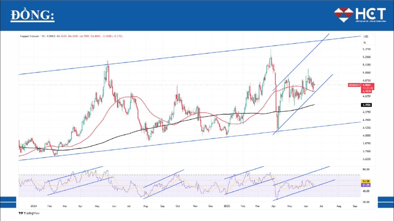The height and width of the screenshot is (221, 394).
Task: Open the lb unit selector
Action: [364, 42]
